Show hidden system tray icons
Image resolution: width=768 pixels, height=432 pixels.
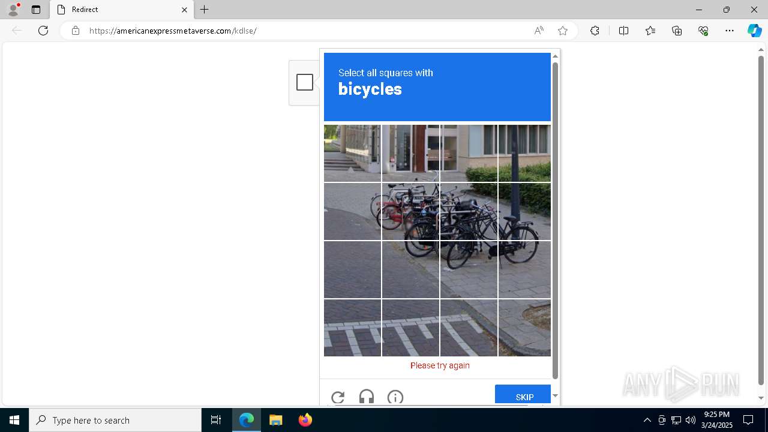[647, 420]
